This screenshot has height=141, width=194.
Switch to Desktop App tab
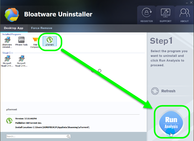coord(14,28)
